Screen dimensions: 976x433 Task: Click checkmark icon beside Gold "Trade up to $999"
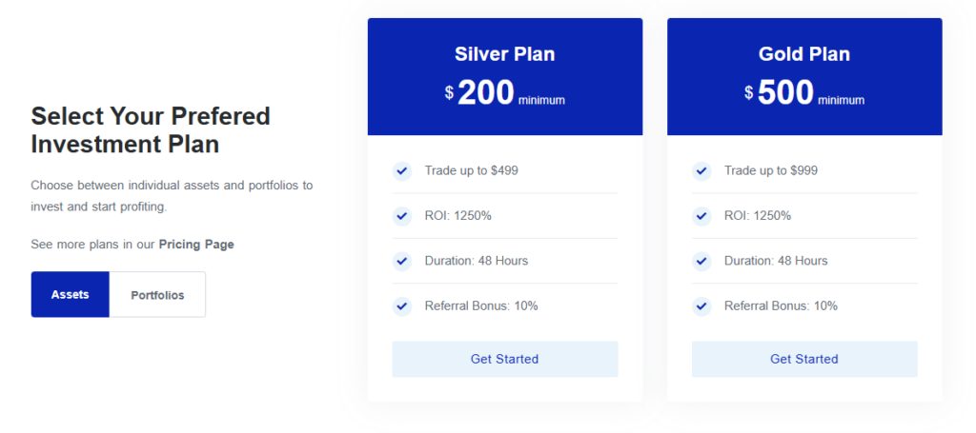(x=701, y=171)
